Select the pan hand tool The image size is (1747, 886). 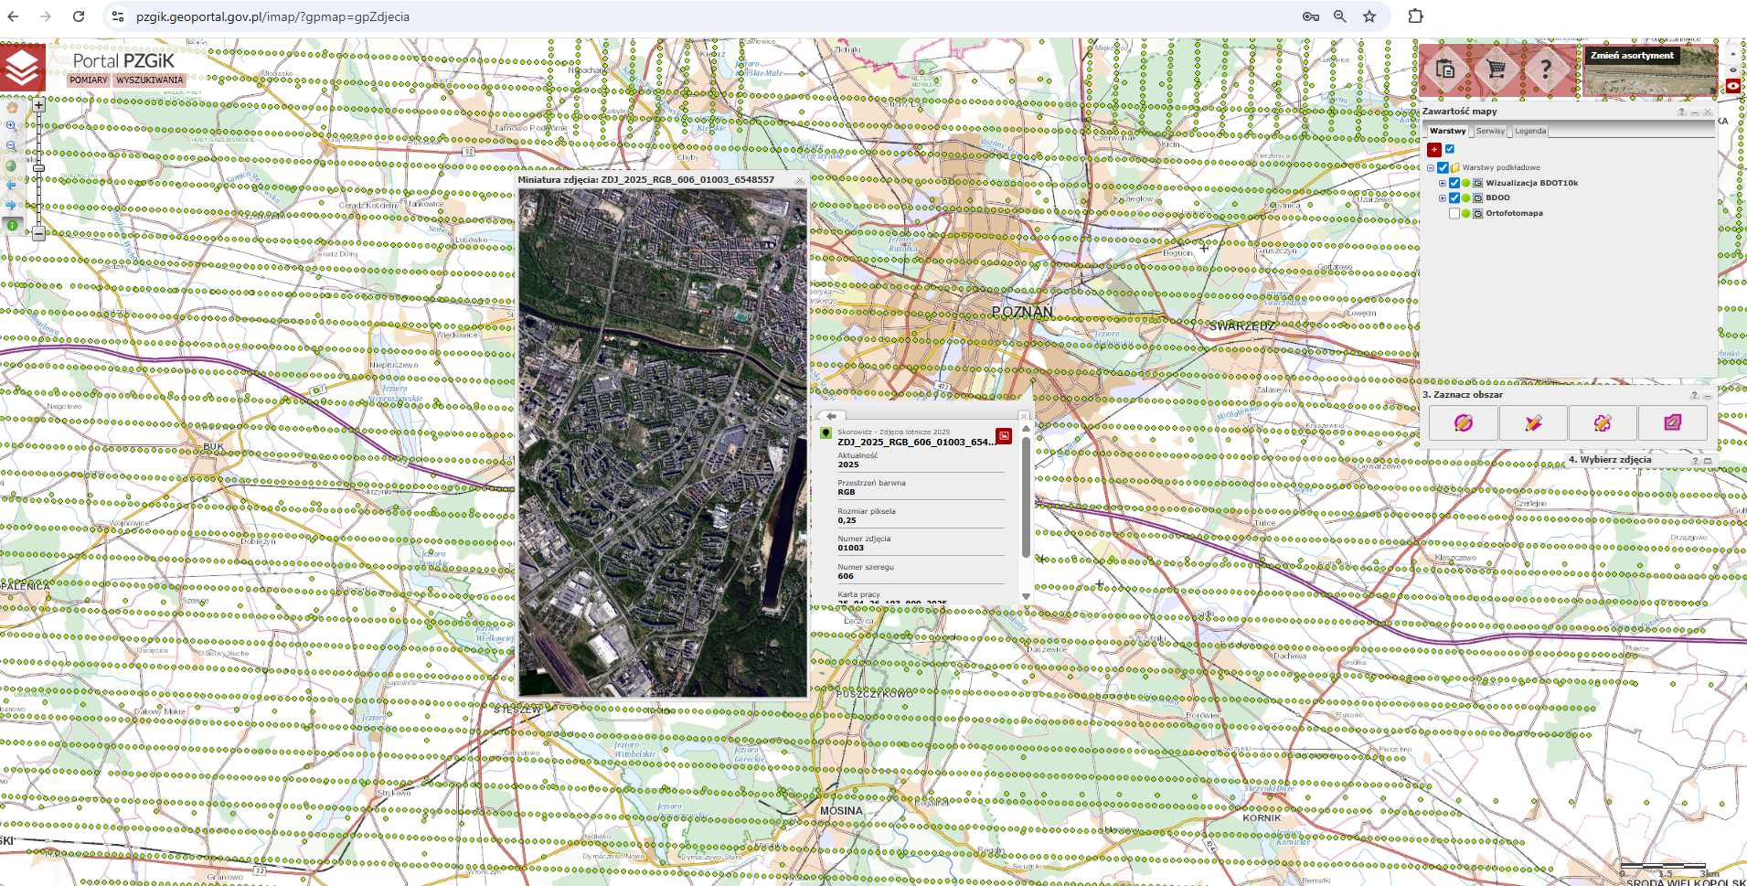[12, 107]
